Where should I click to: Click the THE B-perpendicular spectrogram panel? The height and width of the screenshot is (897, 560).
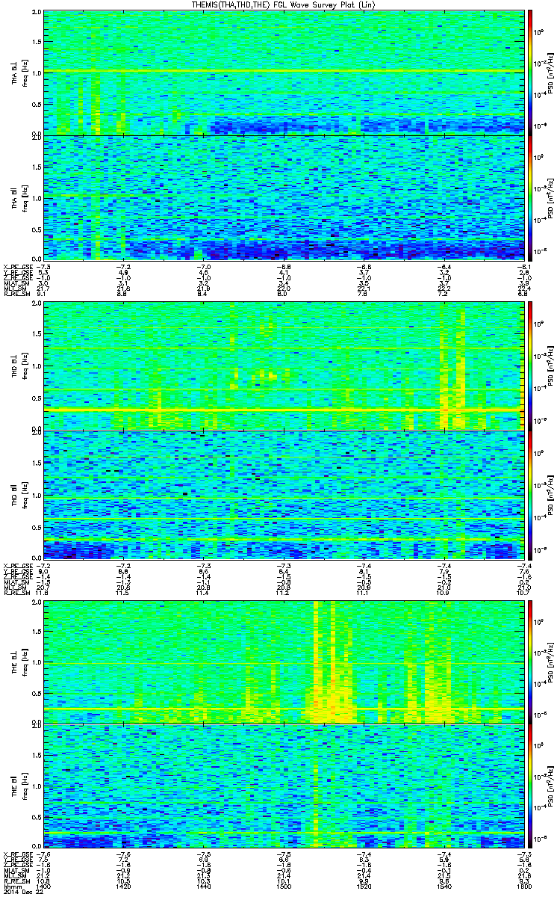pos(282,662)
